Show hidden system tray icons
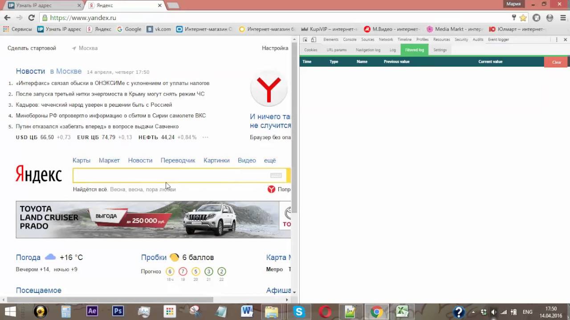The width and height of the screenshot is (570, 320). (x=473, y=312)
